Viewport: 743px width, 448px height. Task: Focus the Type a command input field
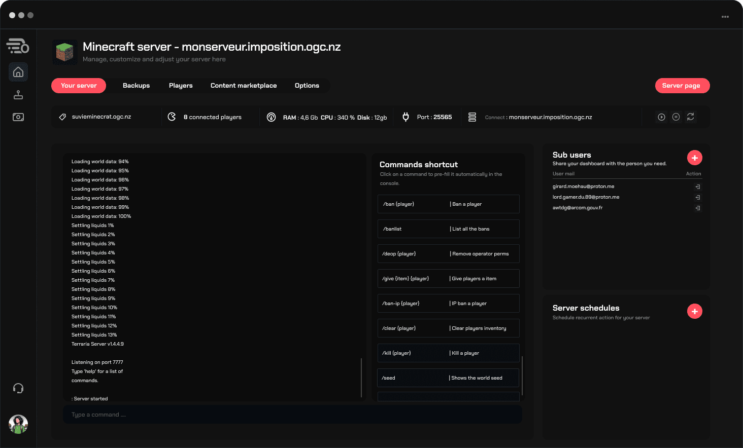292,415
